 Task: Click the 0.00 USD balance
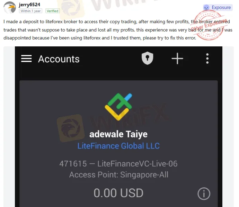pos(118,193)
